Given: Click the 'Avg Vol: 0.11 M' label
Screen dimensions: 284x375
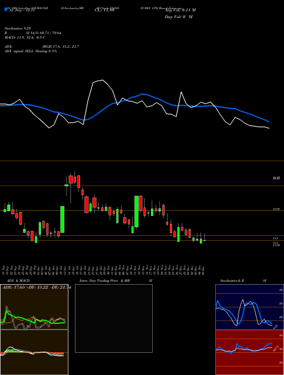Looking at the screenshot, I should [180, 10].
